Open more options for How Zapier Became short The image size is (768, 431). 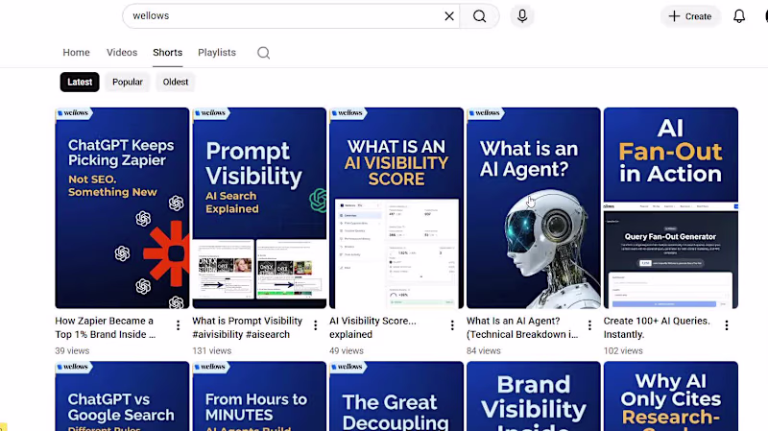point(178,325)
